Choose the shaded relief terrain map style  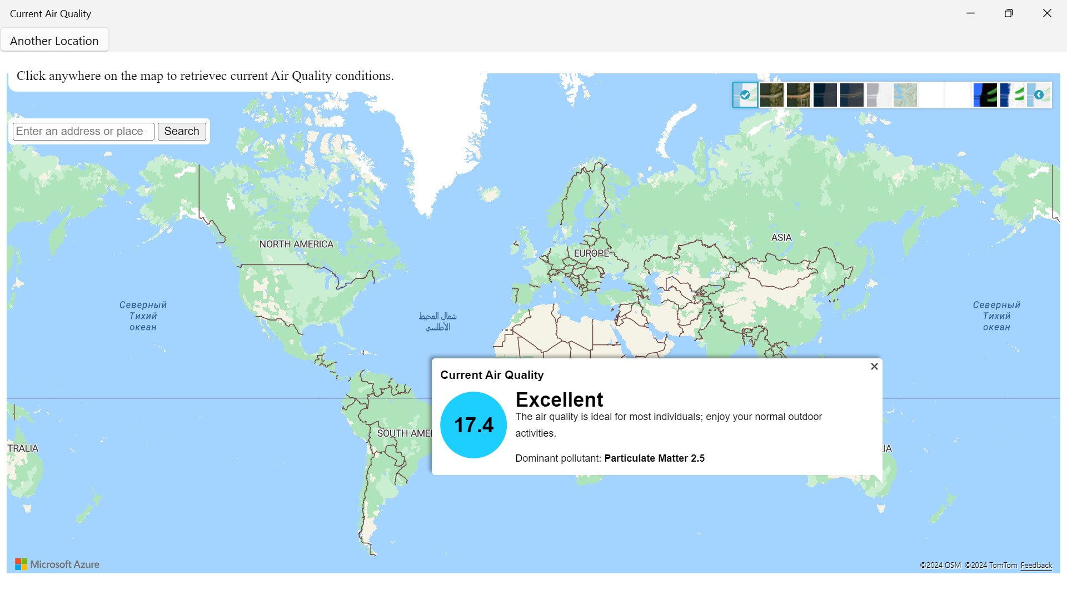click(905, 95)
